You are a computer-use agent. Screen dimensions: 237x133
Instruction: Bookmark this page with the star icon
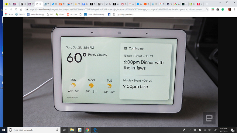pyautogui.click(x=207, y=9)
